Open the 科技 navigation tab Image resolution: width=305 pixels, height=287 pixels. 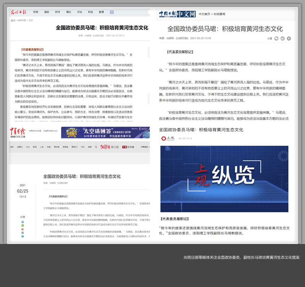(x=90, y=12)
